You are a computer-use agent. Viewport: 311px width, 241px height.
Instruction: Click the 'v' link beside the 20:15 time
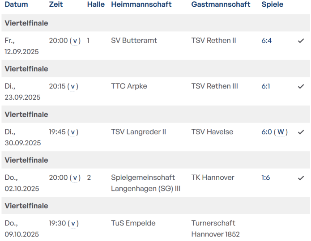(x=73, y=86)
